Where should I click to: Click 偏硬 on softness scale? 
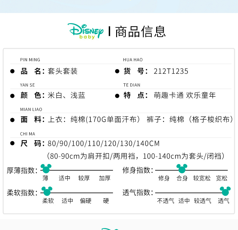[86, 201]
